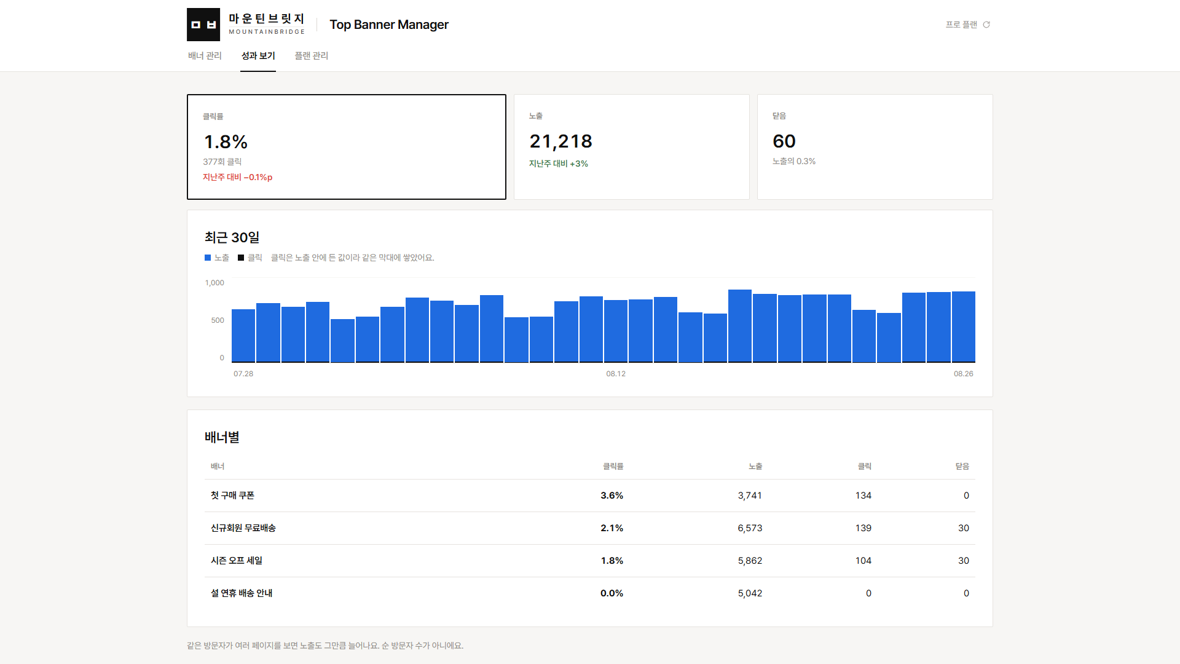
Task: Click the 프로 플랜 link
Action: [961, 25]
